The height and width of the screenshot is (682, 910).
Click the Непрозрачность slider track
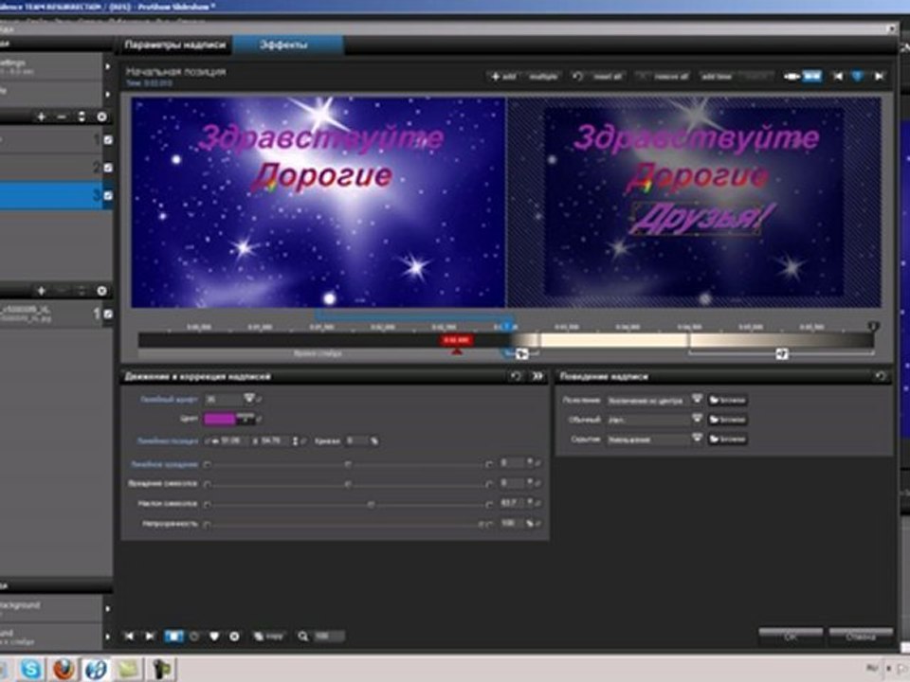pyautogui.click(x=347, y=524)
